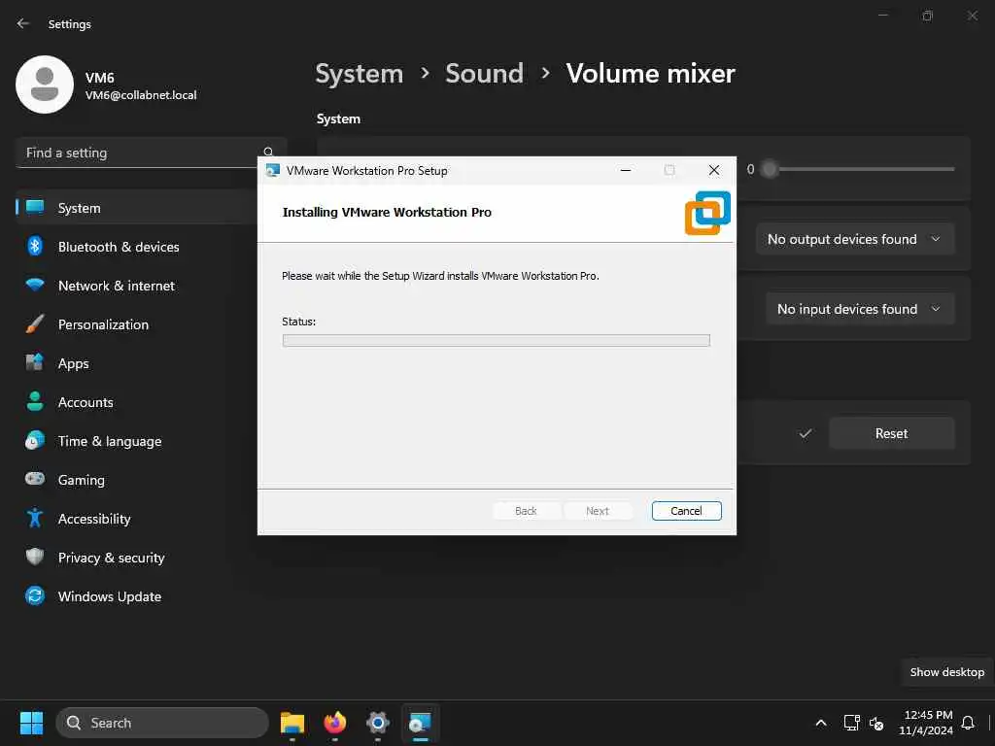
Task: Open the Time & language settings page
Action: 109,441
